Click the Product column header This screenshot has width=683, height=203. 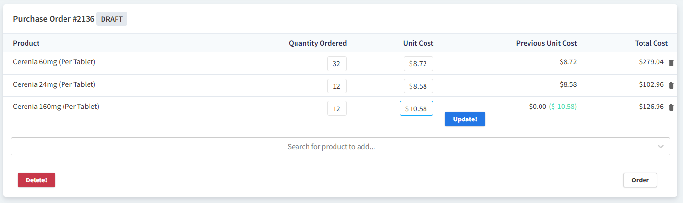(x=26, y=43)
